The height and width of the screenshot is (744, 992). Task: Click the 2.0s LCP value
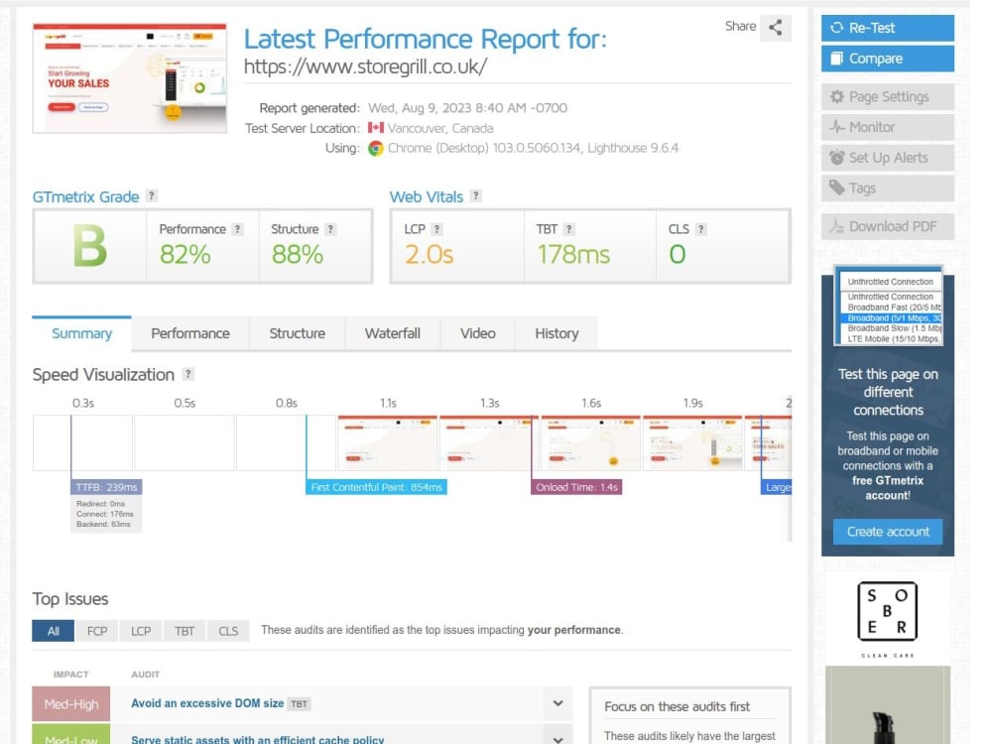coord(429,254)
